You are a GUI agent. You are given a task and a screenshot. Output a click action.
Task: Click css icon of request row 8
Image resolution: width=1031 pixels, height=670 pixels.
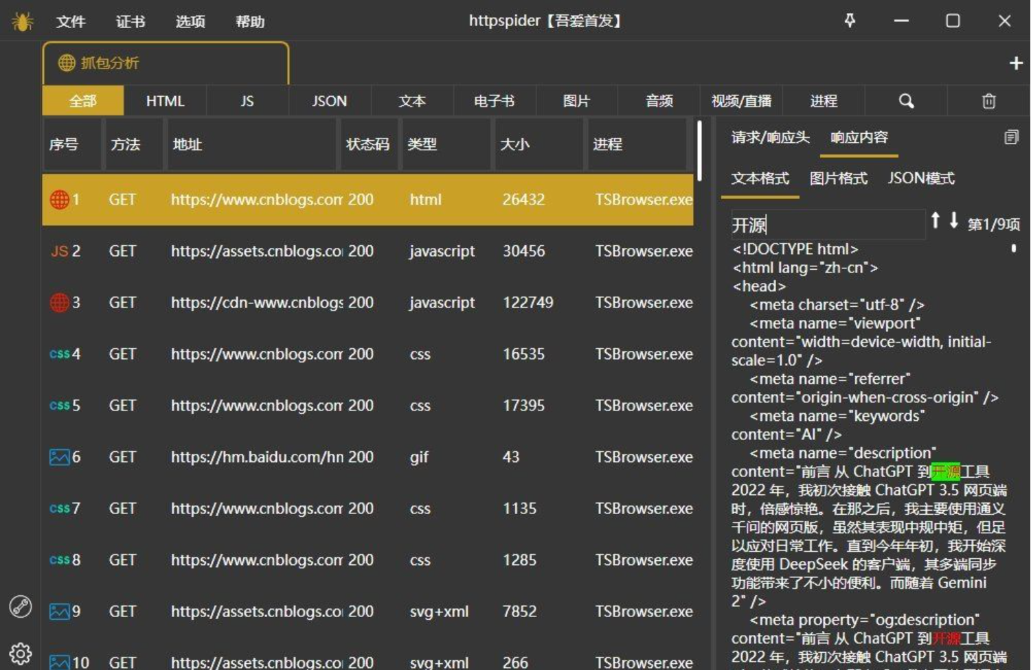point(60,560)
